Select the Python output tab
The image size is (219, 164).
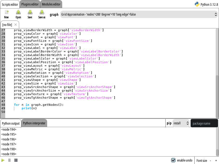[x=11, y=123]
